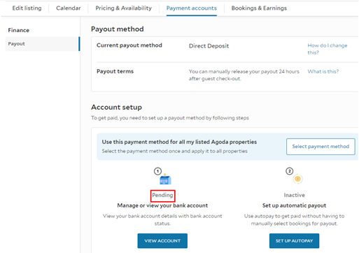Click the gold coin autopay icon
The width and height of the screenshot is (359, 253).
[x=297, y=179]
